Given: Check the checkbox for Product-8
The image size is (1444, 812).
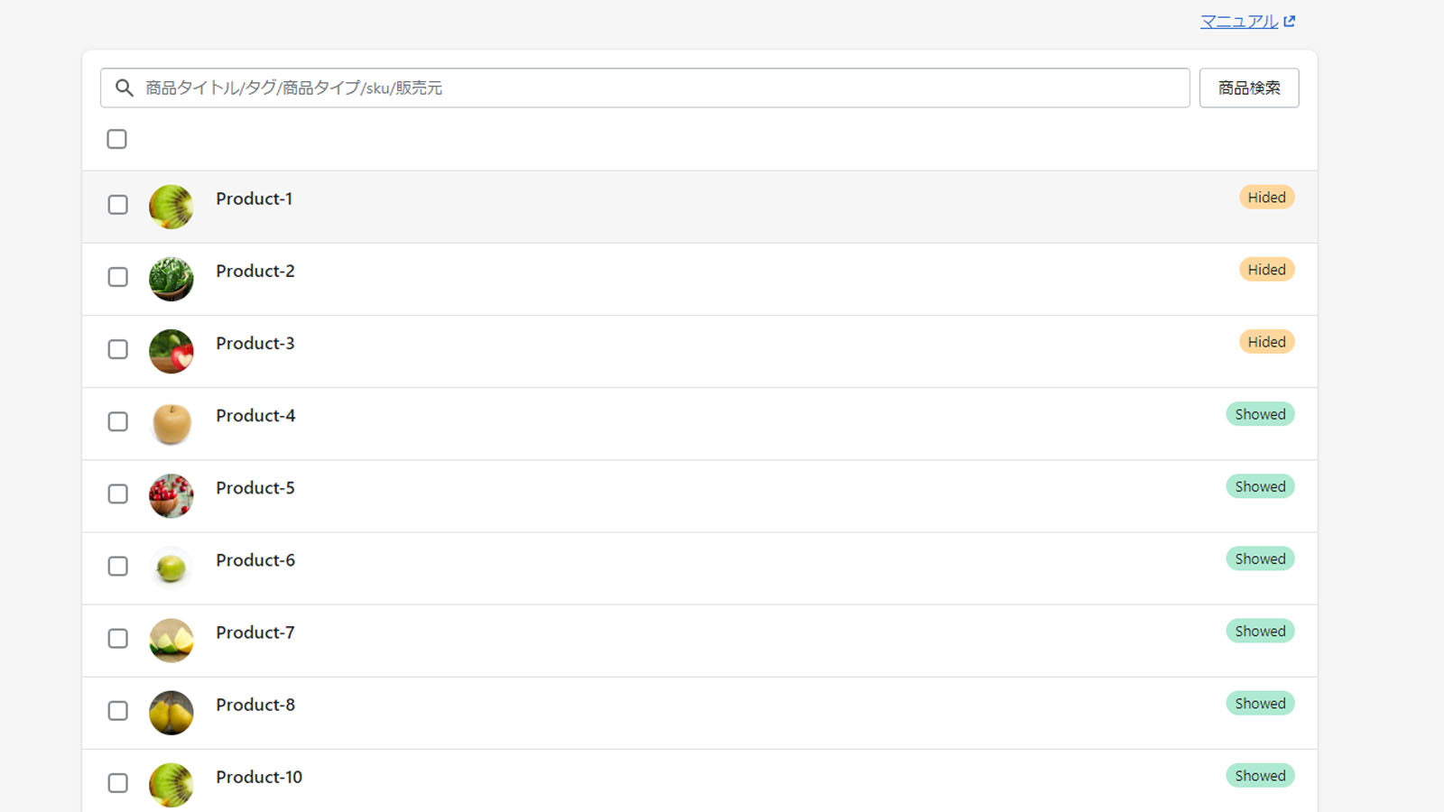Looking at the screenshot, I should (117, 711).
